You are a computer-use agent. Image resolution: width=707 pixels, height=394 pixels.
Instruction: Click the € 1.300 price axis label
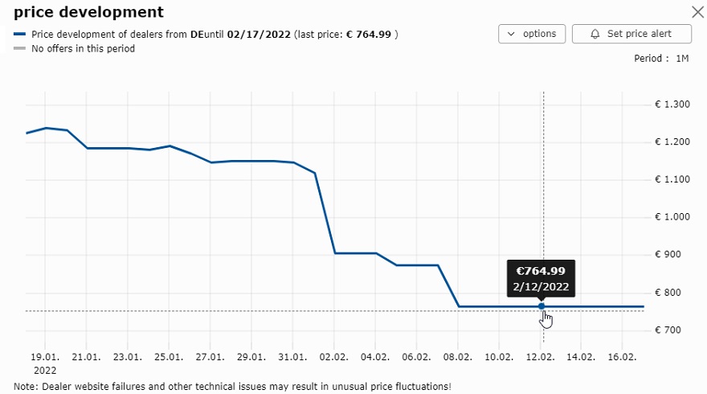(672, 105)
